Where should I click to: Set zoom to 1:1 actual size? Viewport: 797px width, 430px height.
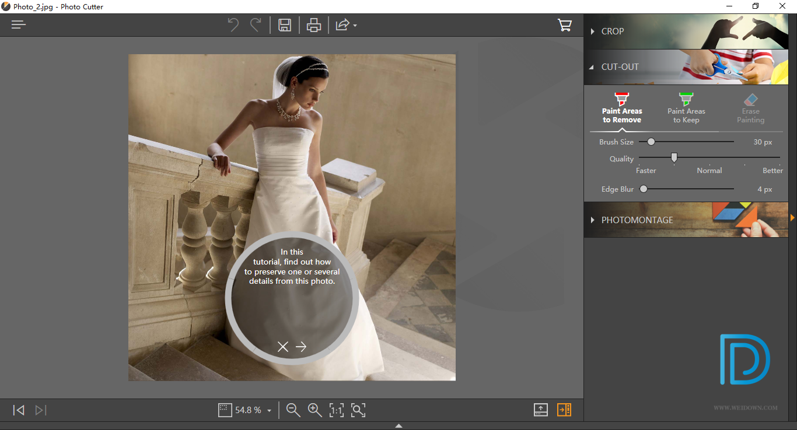point(337,410)
